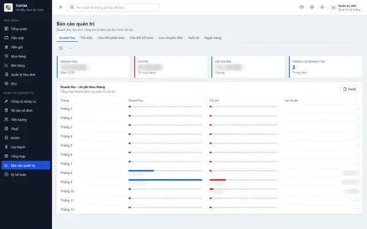Image resolution: width=367 pixels, height=229 pixels.
Task: Open the Mua hàng cart icon
Action: [6, 56]
